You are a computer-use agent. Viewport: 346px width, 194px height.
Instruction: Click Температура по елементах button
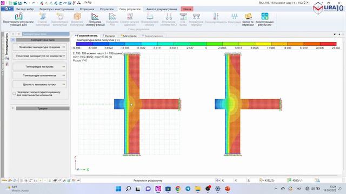coord(39,75)
